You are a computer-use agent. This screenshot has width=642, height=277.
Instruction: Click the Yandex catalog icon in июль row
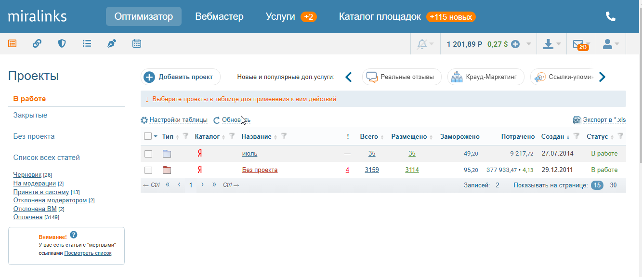[199, 154]
